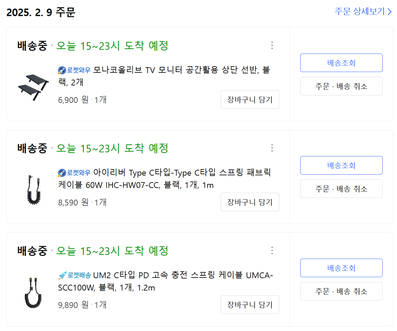Viewport: 397px width, 331px height.
Task: Click 장바구니 담기 for the 아이리버 cable
Action: [250, 202]
